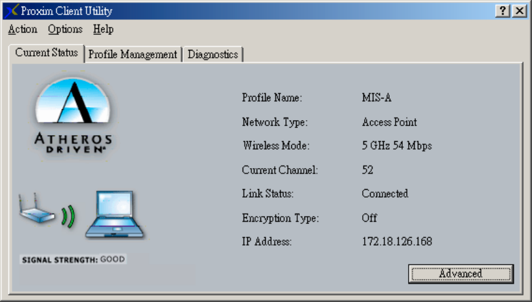The height and width of the screenshot is (302, 532).
Task: Open the Options menu
Action: coord(65,29)
